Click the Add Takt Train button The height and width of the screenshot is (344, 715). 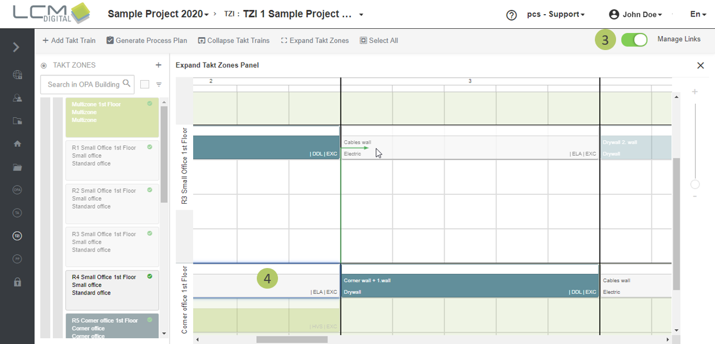[x=69, y=41]
